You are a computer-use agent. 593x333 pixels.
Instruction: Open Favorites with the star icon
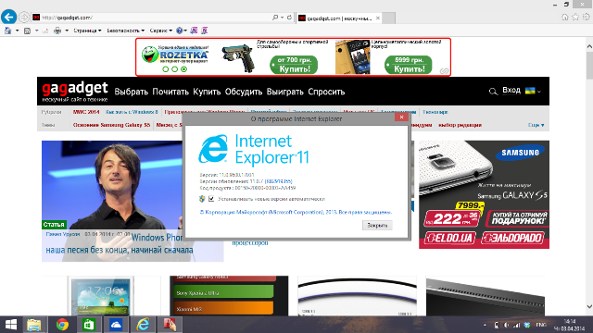pyautogui.click(x=575, y=17)
